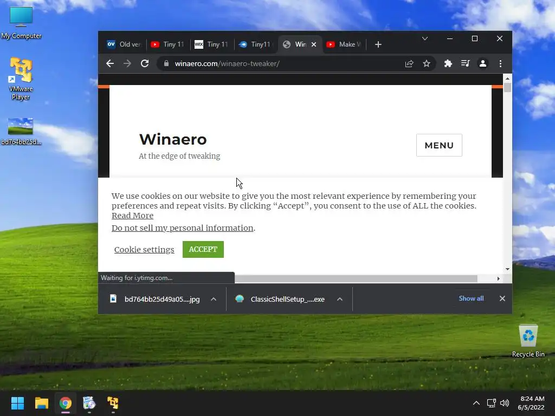Click Show all downloads
This screenshot has width=555, height=416.
pyautogui.click(x=471, y=298)
